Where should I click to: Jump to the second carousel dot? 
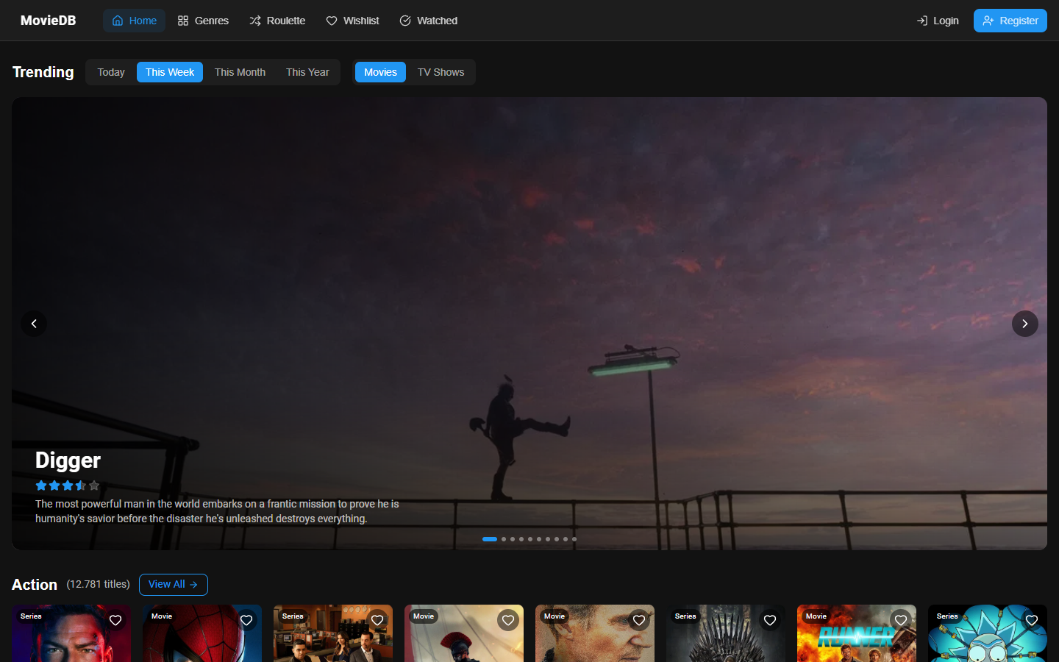[504, 539]
